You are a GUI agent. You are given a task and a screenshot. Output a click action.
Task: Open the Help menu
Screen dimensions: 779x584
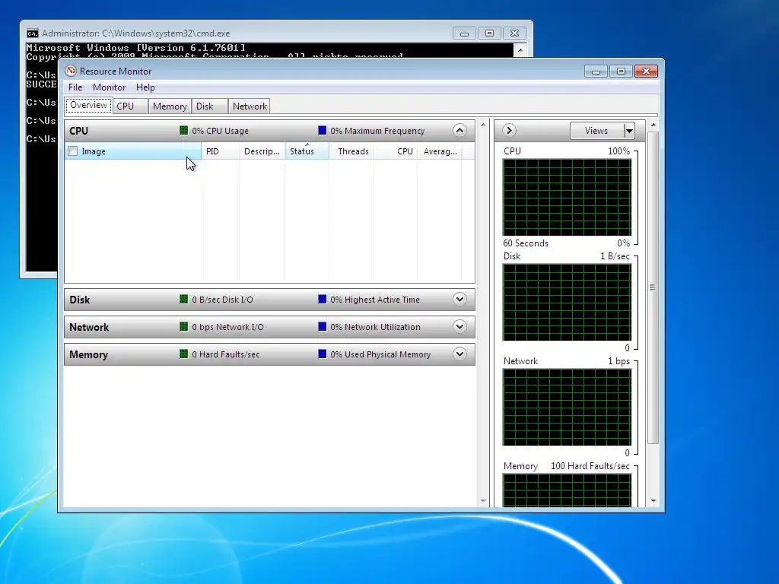145,87
